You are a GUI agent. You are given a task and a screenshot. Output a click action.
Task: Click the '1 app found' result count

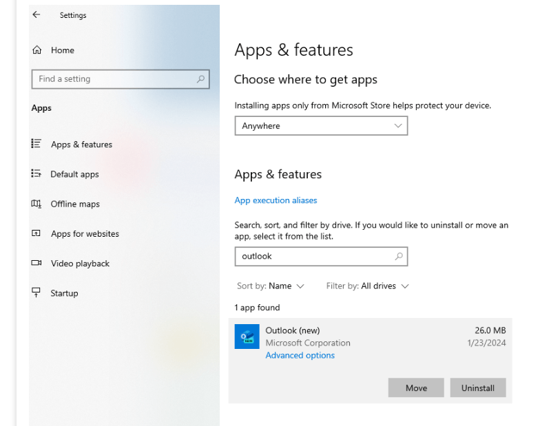[257, 308]
